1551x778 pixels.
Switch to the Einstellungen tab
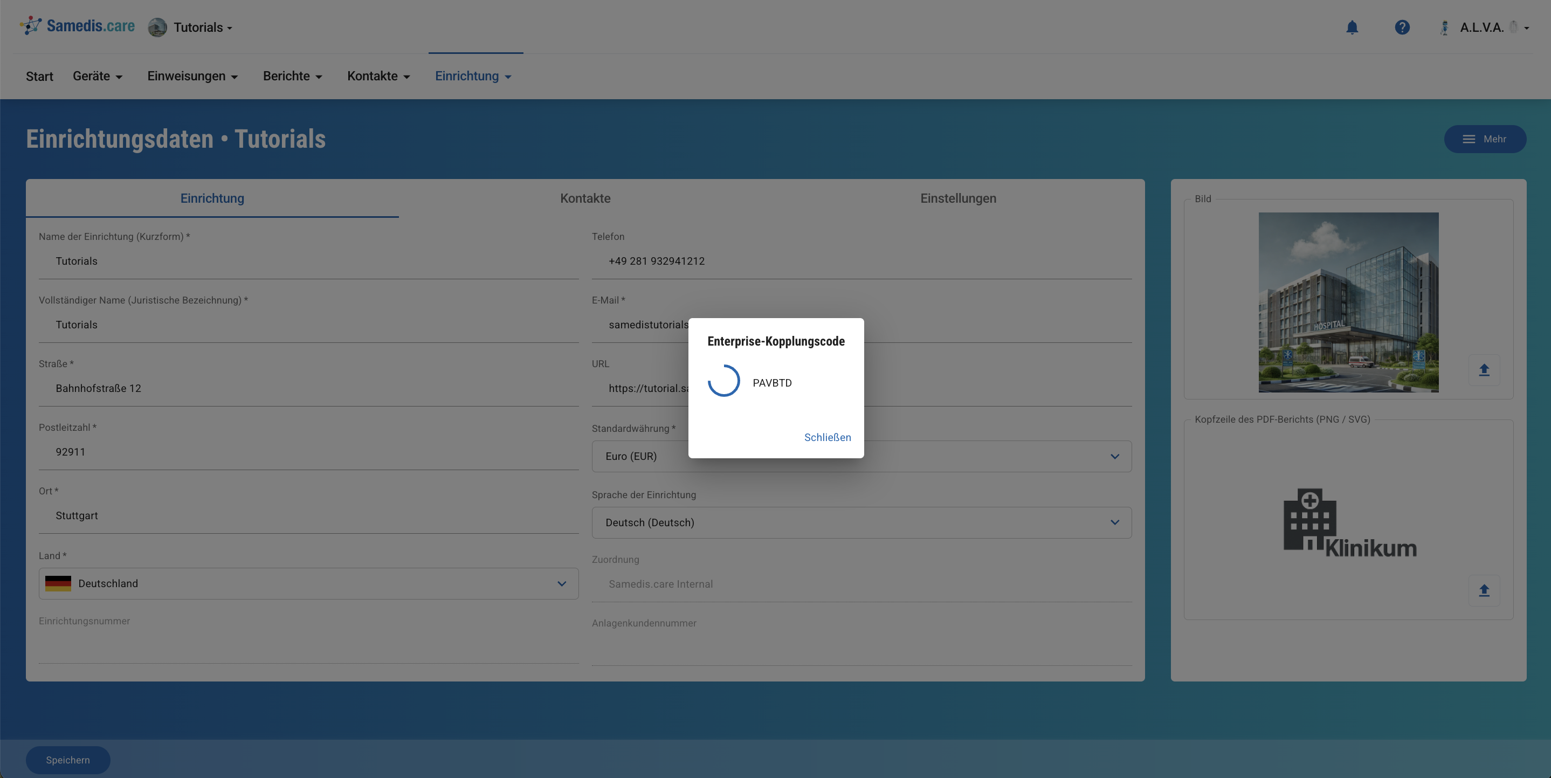click(x=957, y=198)
